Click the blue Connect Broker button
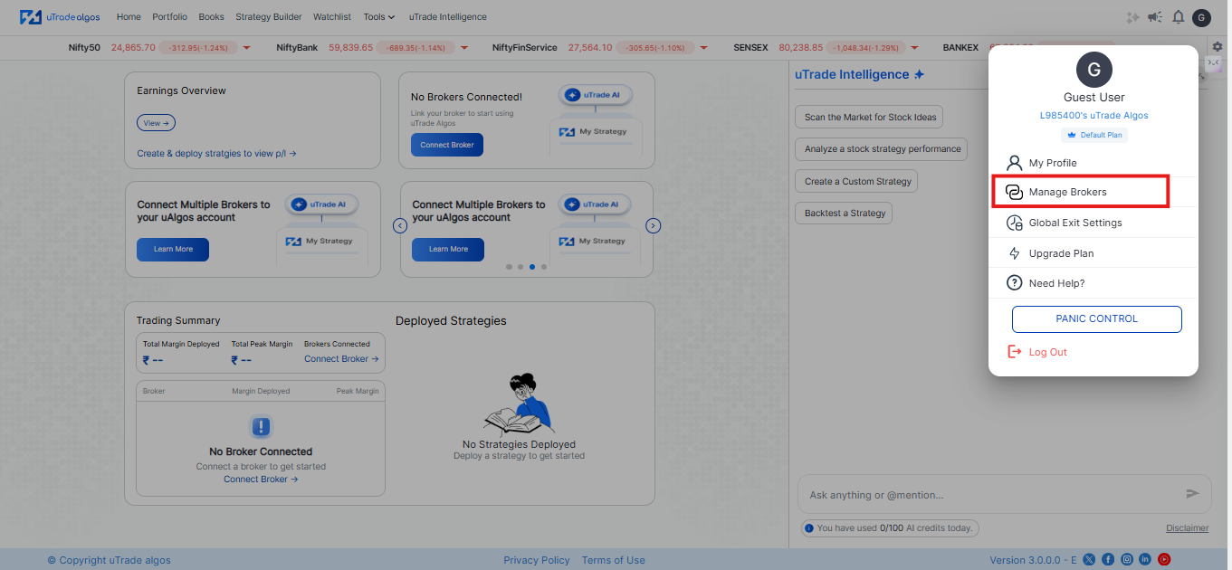The width and height of the screenshot is (1232, 570). (x=447, y=145)
